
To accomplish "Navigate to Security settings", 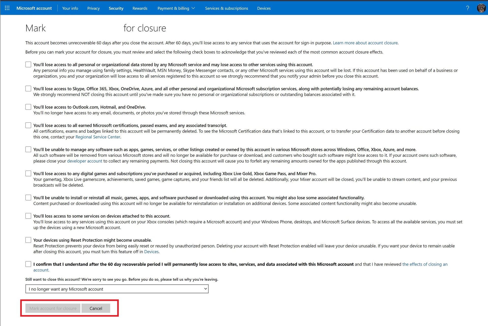I will pyautogui.click(x=116, y=8).
